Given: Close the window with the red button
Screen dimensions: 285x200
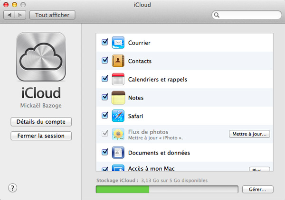Looking at the screenshot, I should 6,5.
